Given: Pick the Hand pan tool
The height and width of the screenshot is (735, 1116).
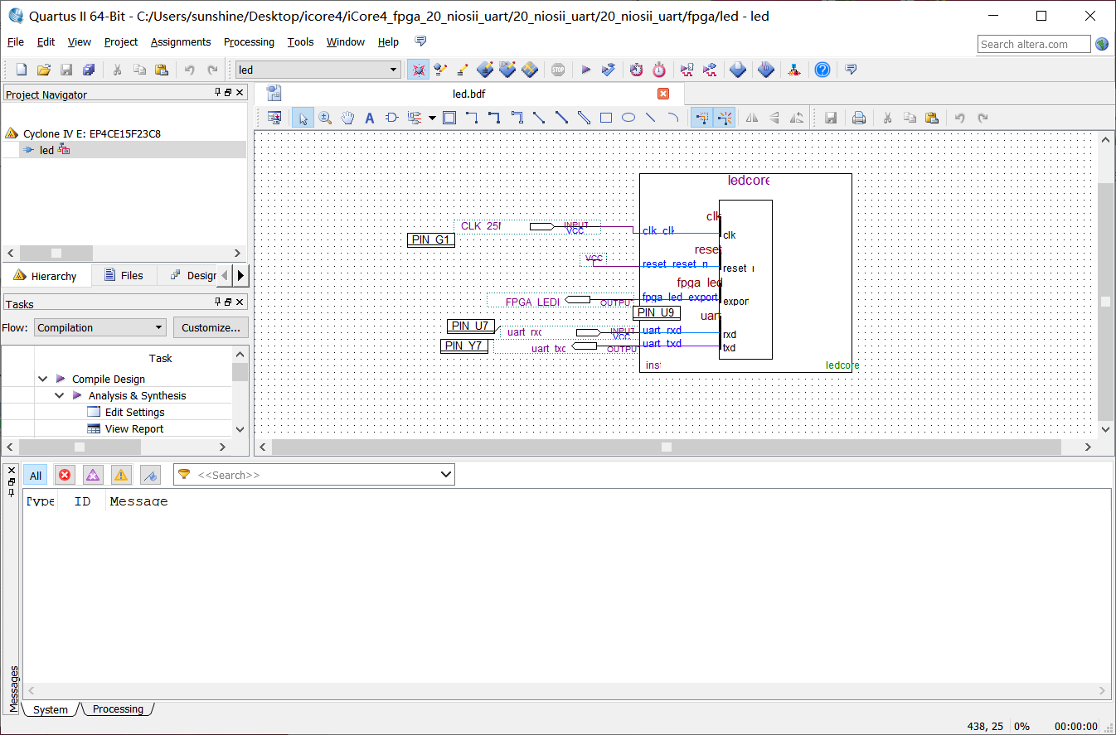Looking at the screenshot, I should tap(347, 118).
